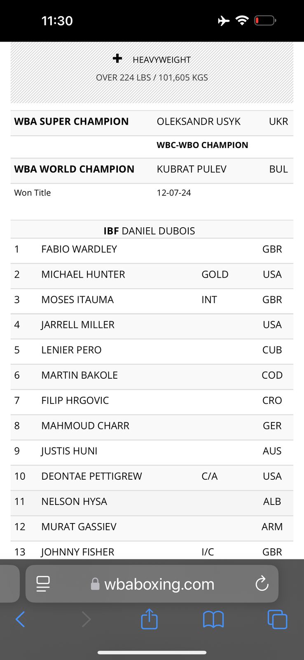The height and width of the screenshot is (660, 304).
Task: Open Safari bookmarks book icon
Action: coord(213,619)
